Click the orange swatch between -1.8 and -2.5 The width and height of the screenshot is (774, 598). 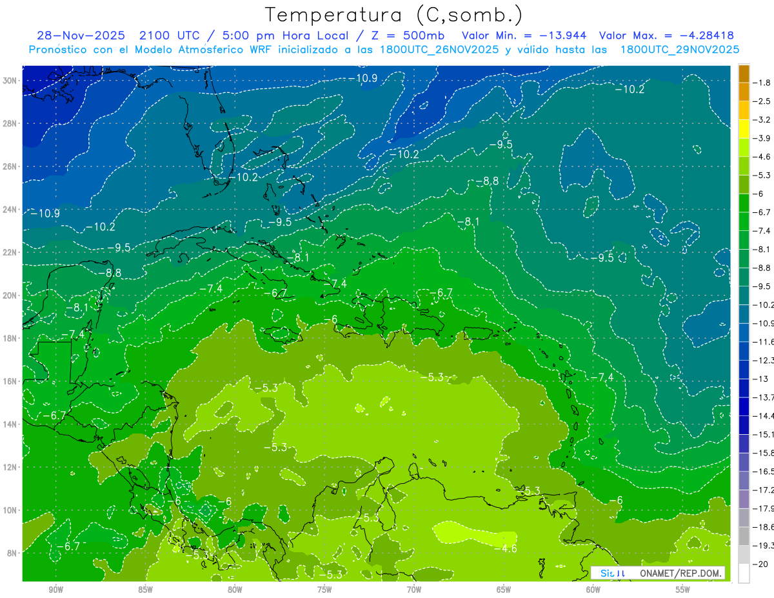click(744, 92)
